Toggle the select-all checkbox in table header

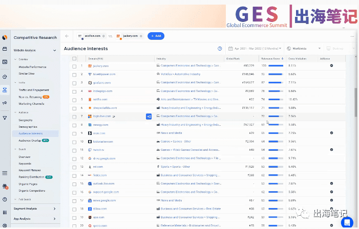click(74, 58)
